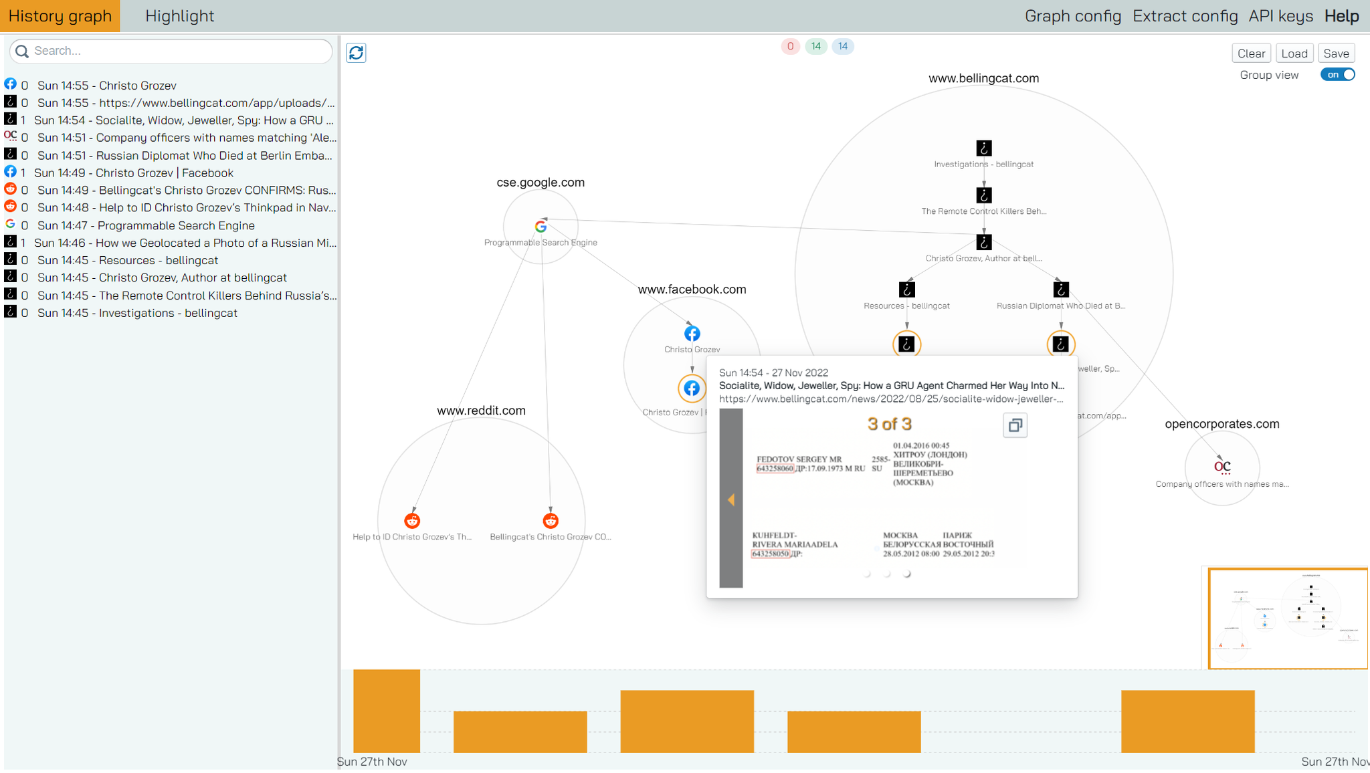Click the previous image orange arrow in popup

(x=731, y=500)
